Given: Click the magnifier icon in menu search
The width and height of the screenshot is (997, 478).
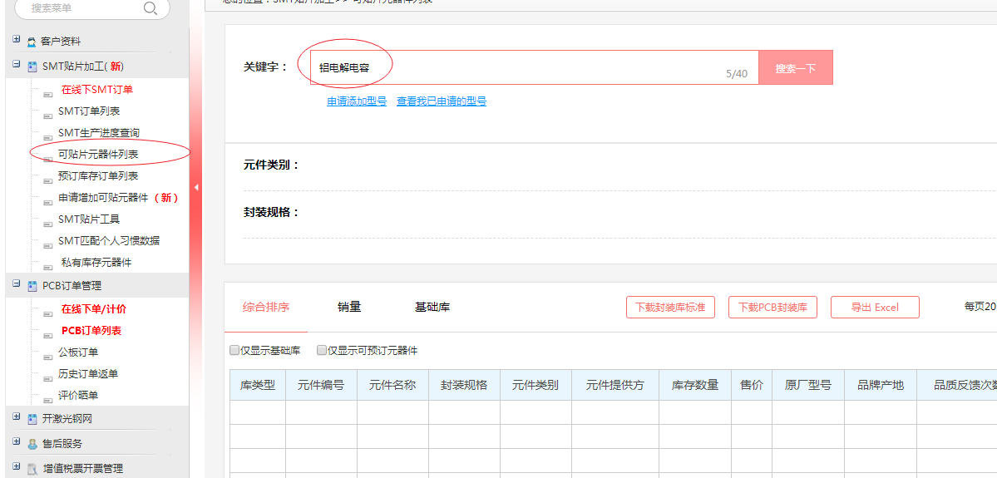Looking at the screenshot, I should 150,8.
